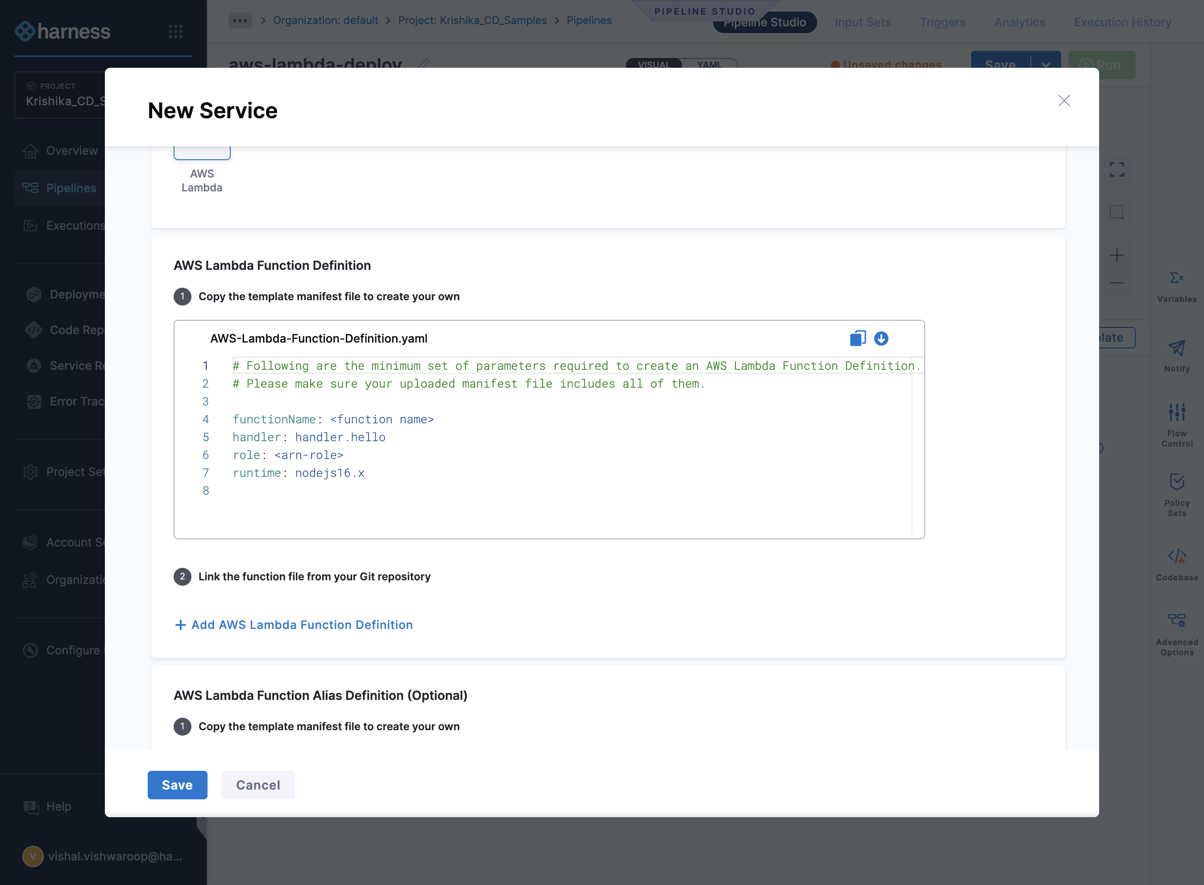Click the Pipelines breadcrumb link
The width and height of the screenshot is (1204, 885).
coord(589,21)
